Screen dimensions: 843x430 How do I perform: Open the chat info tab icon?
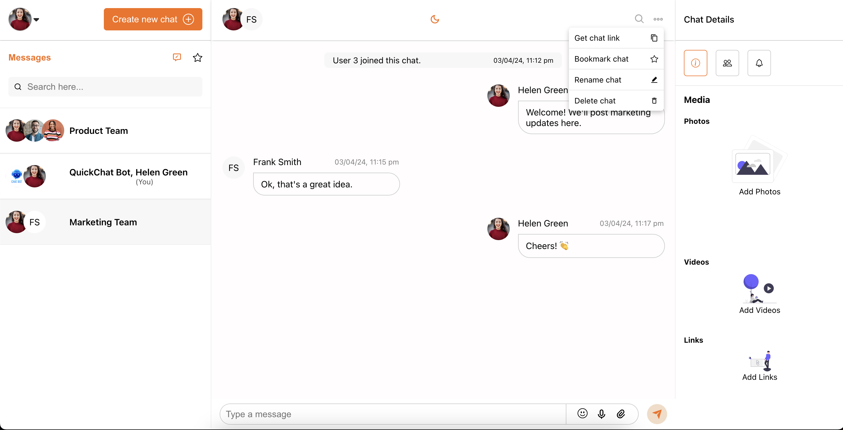(695, 63)
